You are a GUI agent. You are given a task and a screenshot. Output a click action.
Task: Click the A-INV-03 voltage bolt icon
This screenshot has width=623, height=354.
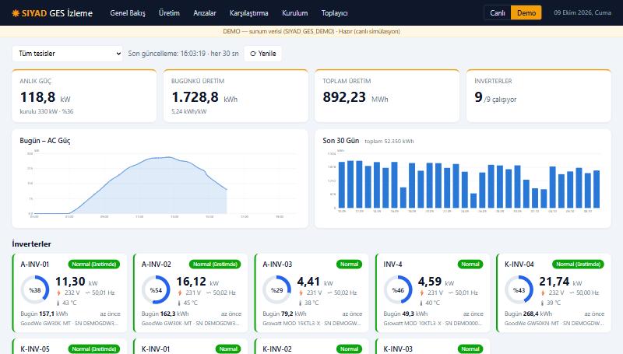point(301,293)
